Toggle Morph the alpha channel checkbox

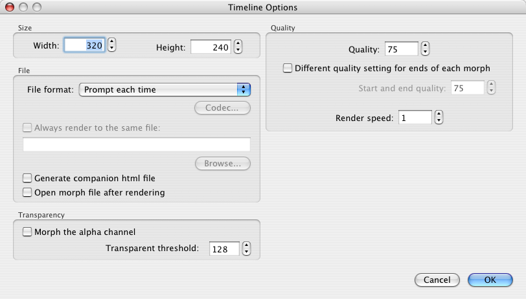27,232
